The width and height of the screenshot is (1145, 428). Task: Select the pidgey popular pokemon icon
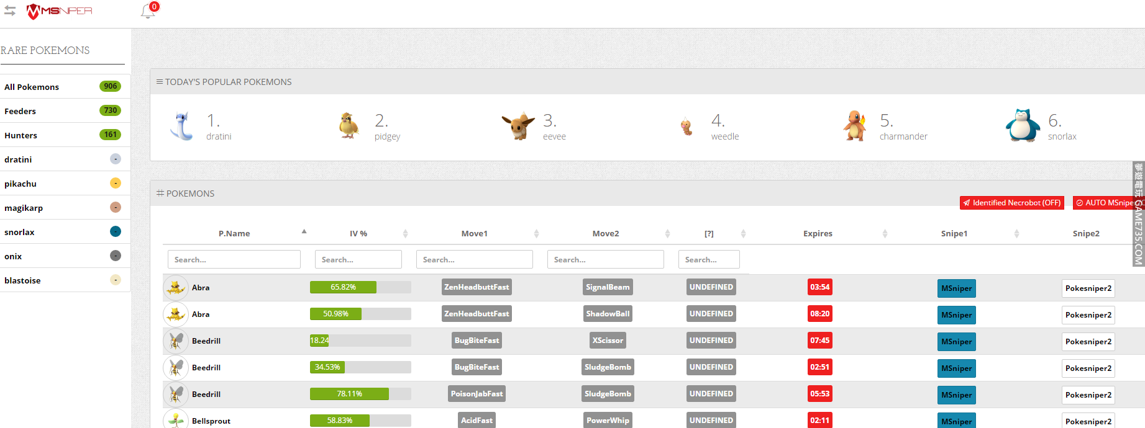(349, 126)
